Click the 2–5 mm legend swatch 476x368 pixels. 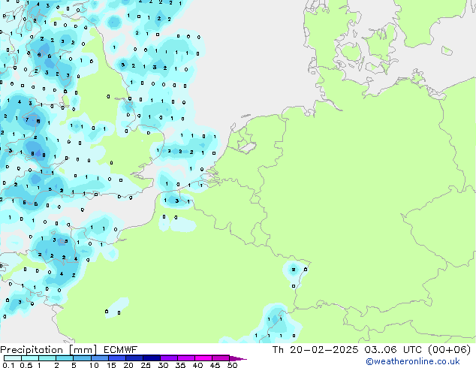pos(65,358)
